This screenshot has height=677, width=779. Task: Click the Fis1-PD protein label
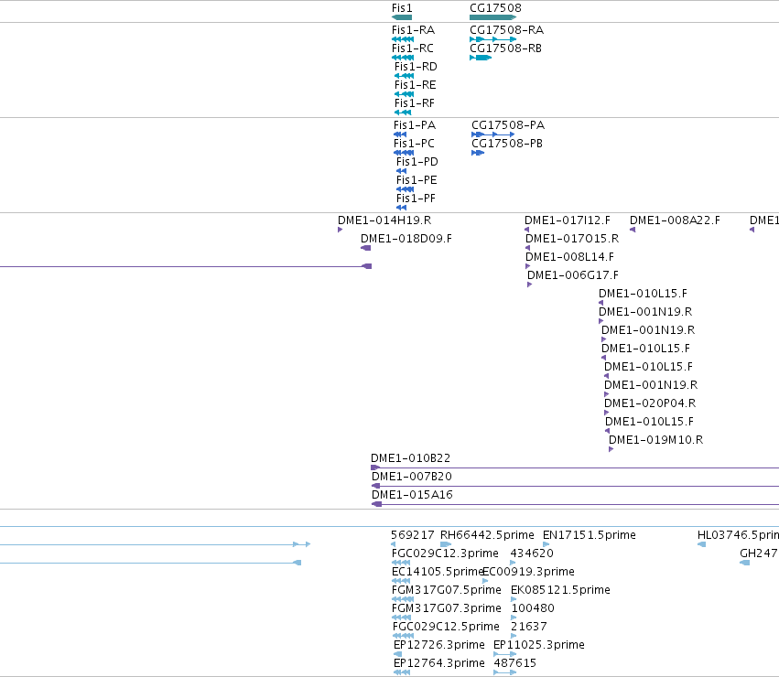coord(417,162)
